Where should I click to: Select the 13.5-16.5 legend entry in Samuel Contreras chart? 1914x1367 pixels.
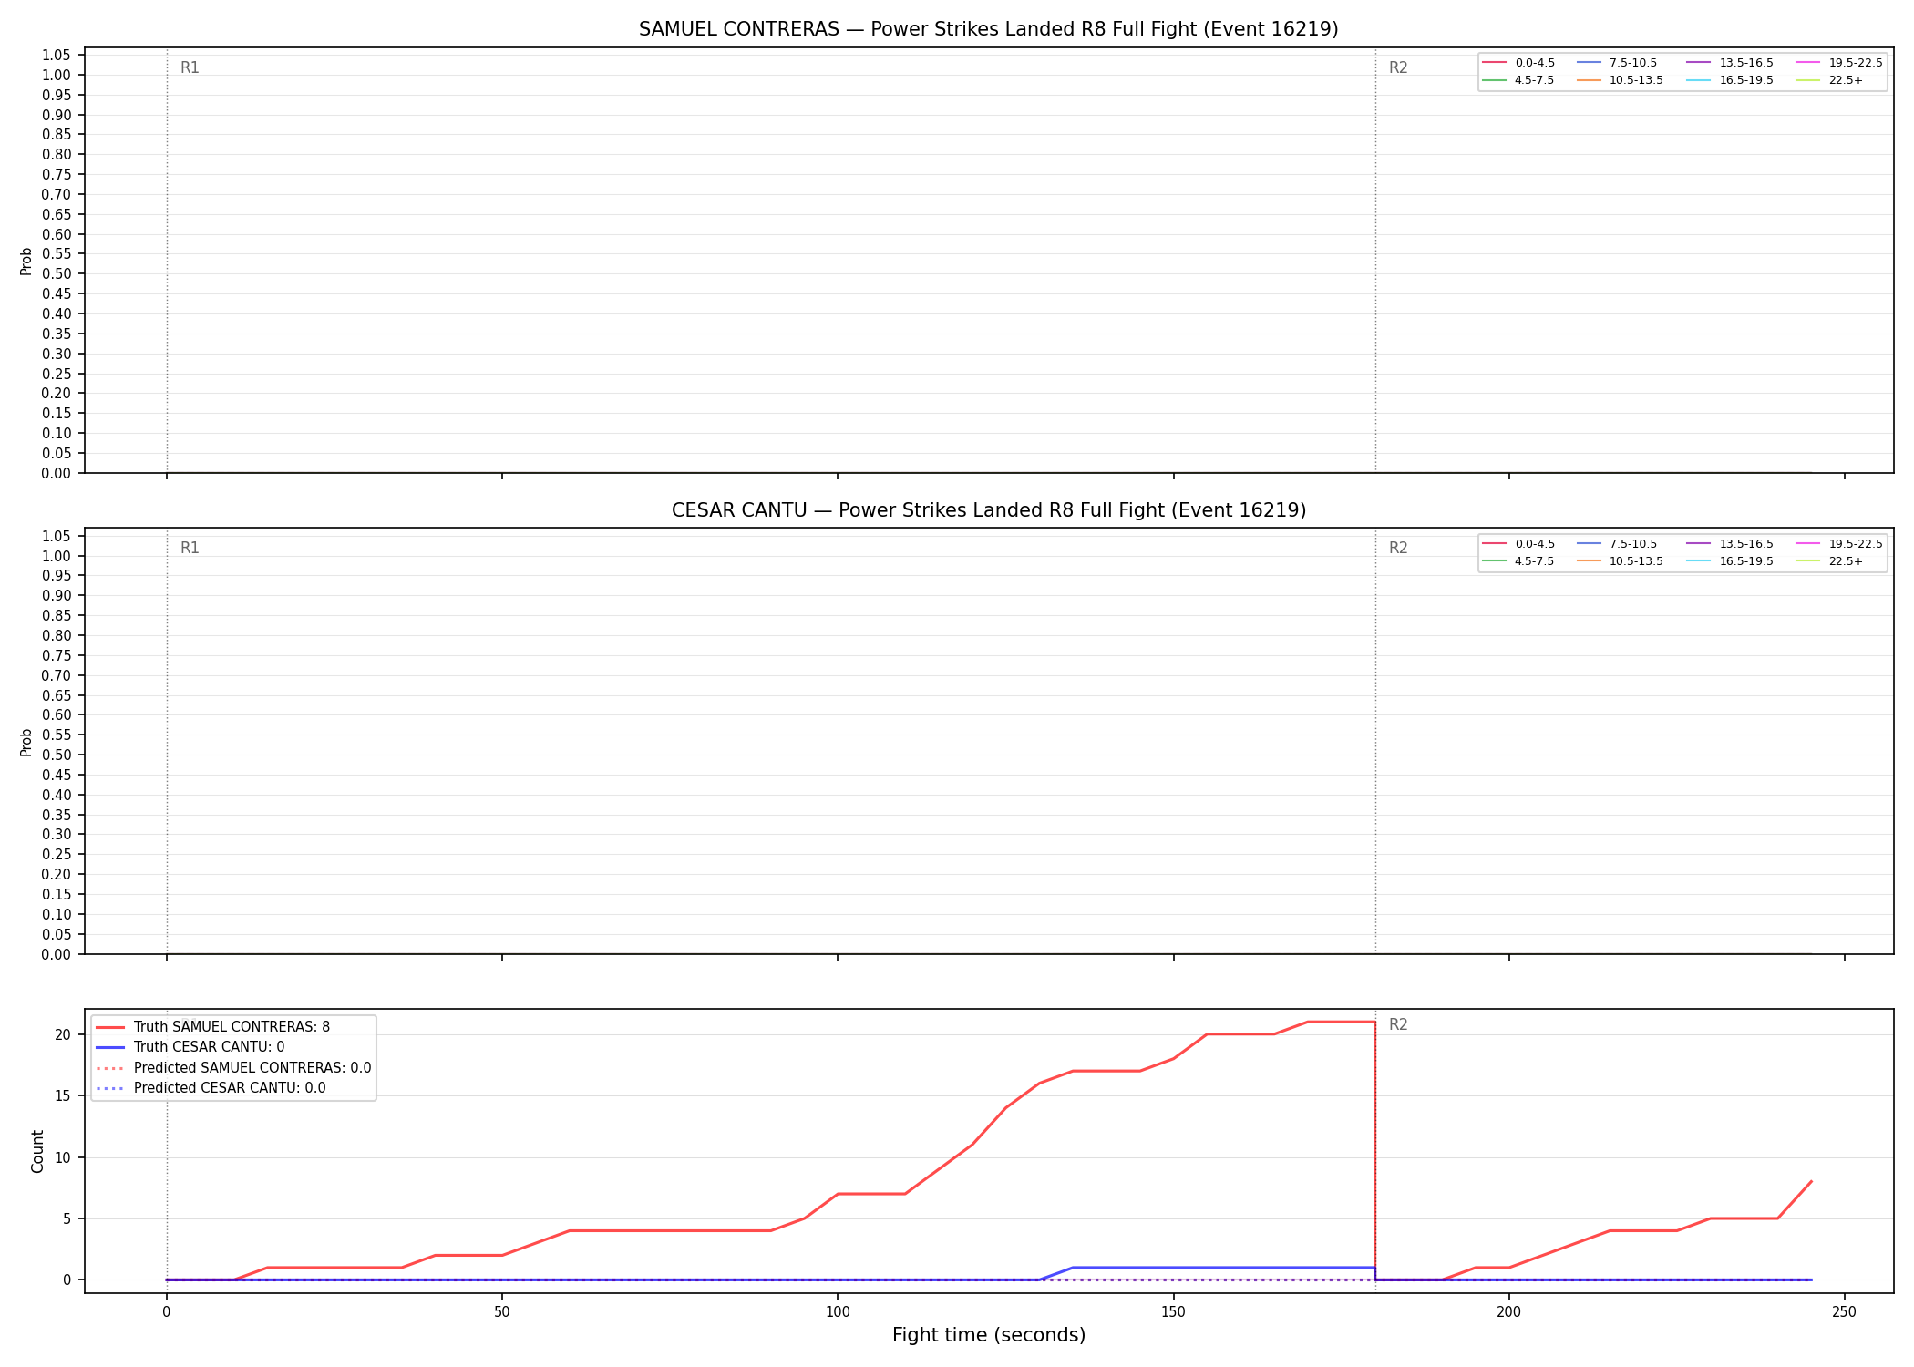[1730, 63]
